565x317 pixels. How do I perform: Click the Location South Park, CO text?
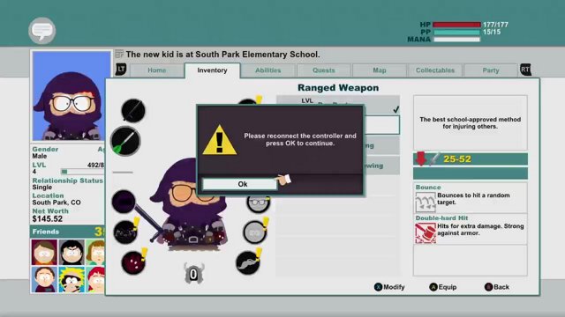[x=56, y=203]
